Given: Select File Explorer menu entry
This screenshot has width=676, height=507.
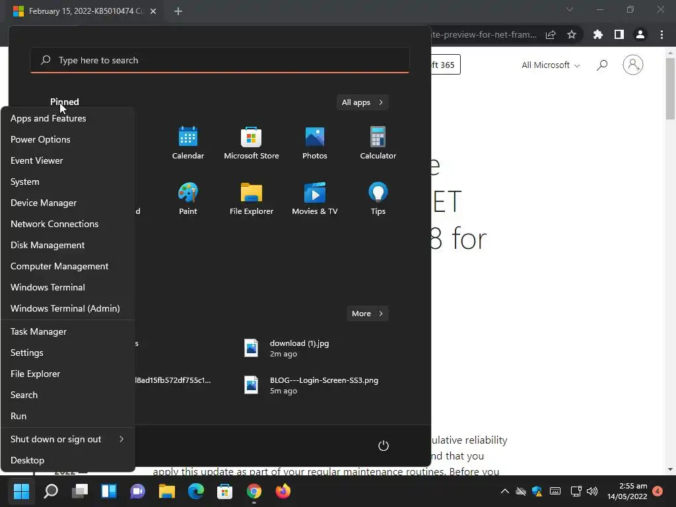Looking at the screenshot, I should coord(68,374).
